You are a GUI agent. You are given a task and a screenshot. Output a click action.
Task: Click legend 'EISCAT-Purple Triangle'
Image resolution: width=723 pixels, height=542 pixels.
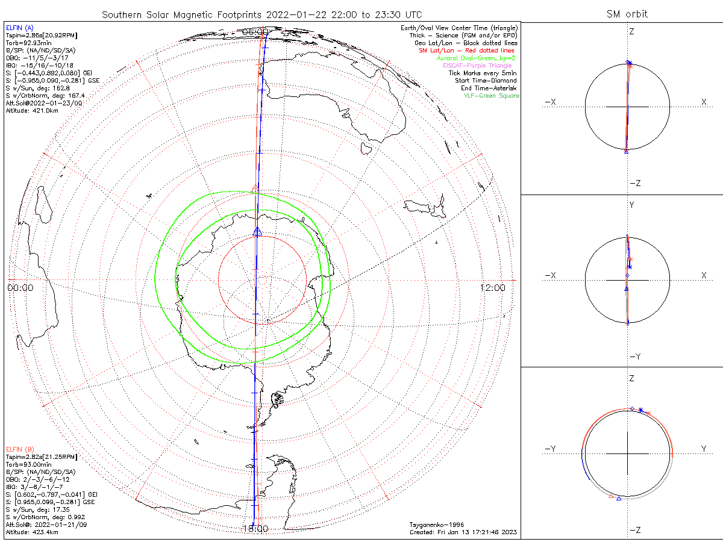click(477, 66)
